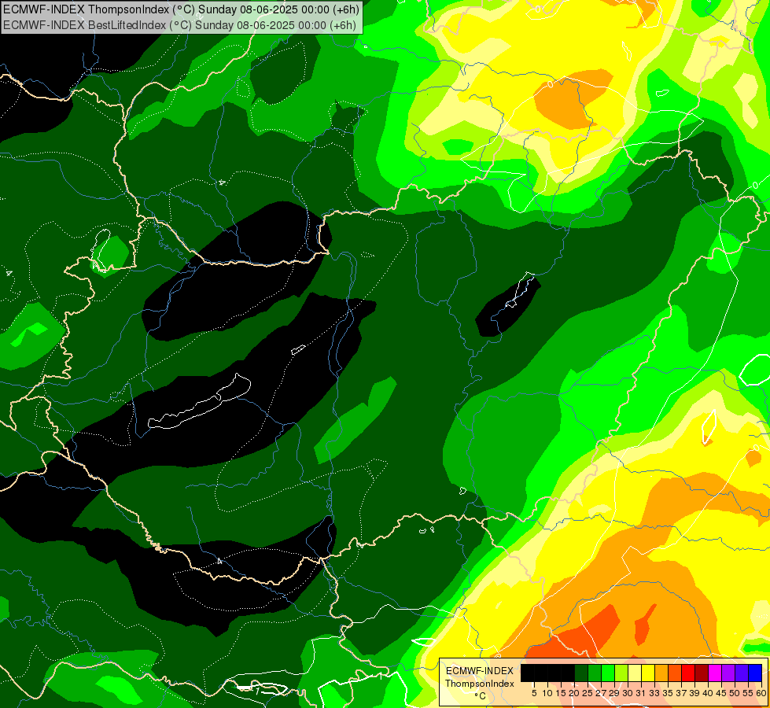
Task: Click legend tick value 33
Action: coord(654,693)
